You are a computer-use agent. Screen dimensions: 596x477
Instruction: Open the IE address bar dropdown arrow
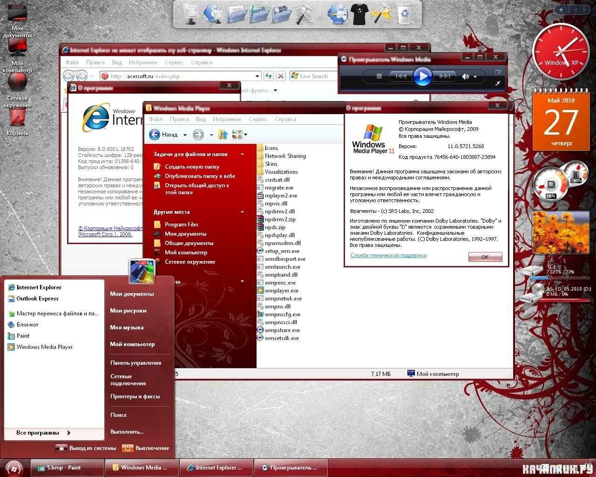pyautogui.click(x=257, y=76)
